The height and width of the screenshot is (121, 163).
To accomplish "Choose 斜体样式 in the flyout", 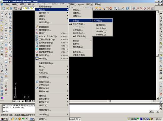I will [x=102, y=34].
